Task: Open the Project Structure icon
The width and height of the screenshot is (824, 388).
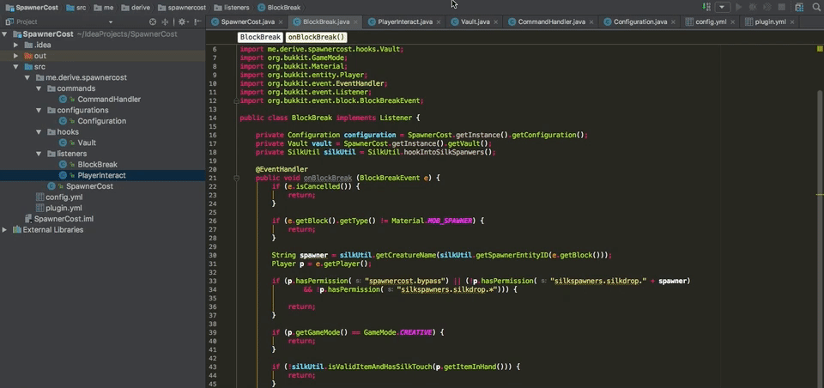Action: coord(799,8)
